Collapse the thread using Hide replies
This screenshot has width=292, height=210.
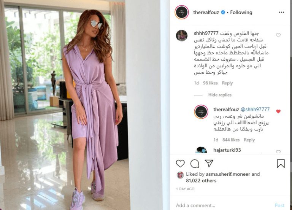click(220, 95)
